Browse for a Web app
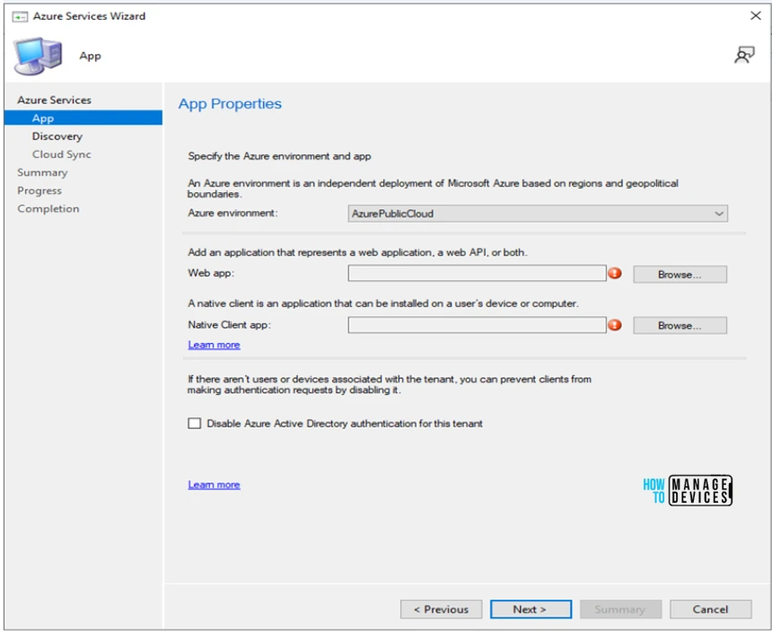772x632 pixels. (680, 275)
